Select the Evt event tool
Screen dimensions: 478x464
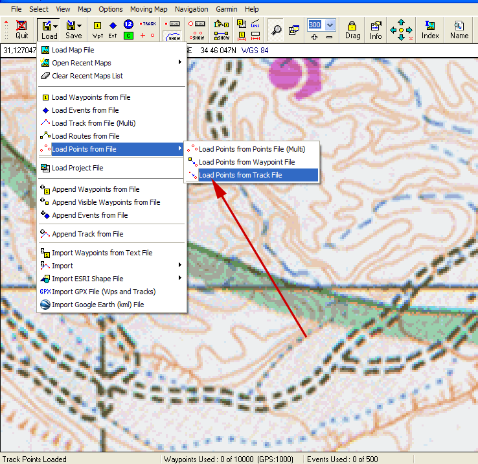(x=113, y=30)
